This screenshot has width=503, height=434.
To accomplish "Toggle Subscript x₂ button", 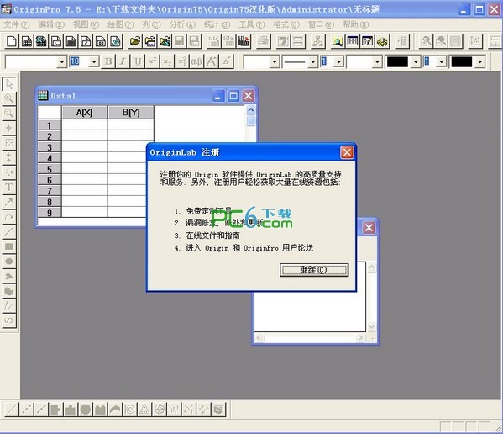I will (x=167, y=61).
